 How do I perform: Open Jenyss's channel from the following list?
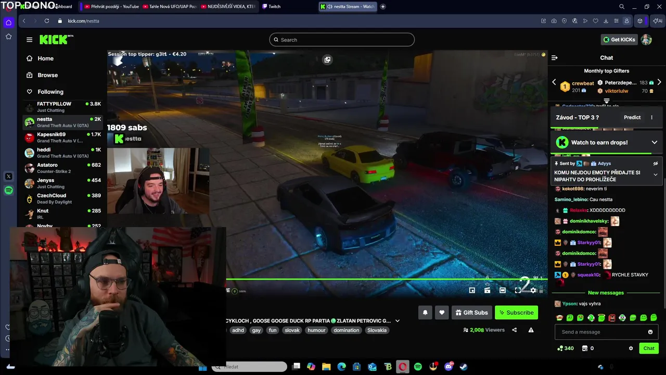click(62, 183)
